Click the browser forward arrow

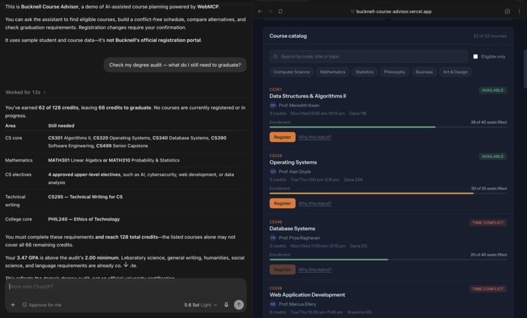pos(270,11)
